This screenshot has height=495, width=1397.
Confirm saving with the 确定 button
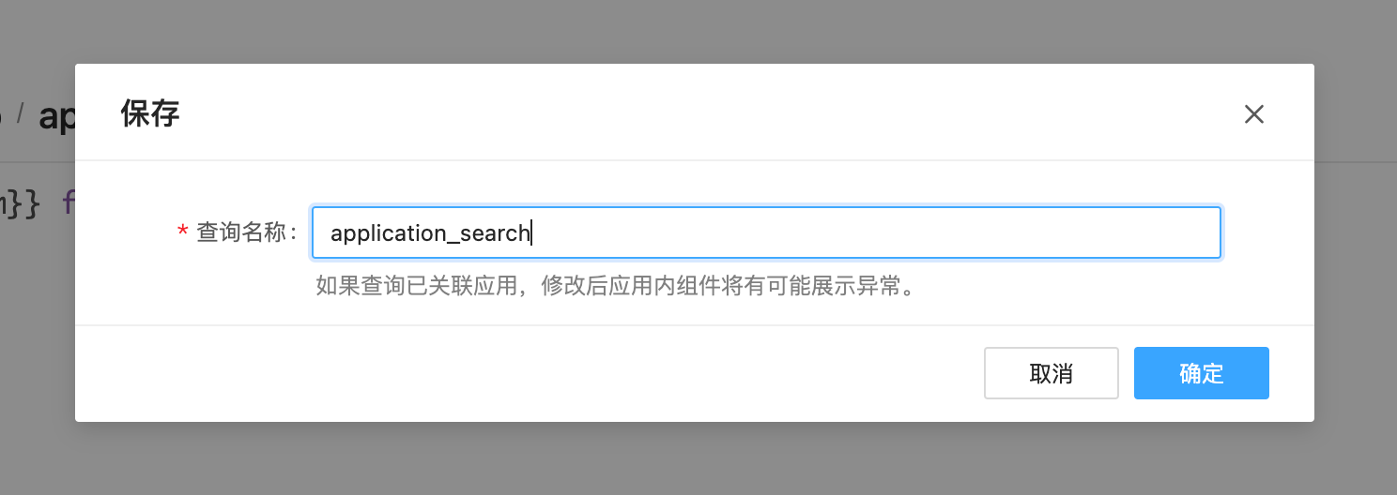point(1201,373)
